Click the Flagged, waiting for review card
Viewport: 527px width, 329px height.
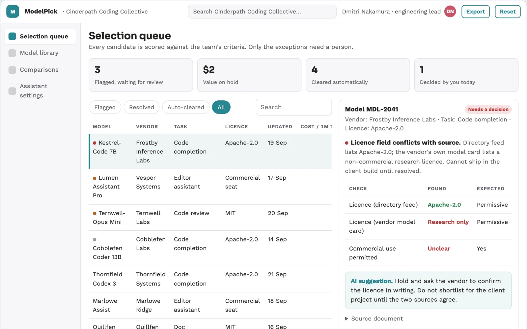point(141,75)
